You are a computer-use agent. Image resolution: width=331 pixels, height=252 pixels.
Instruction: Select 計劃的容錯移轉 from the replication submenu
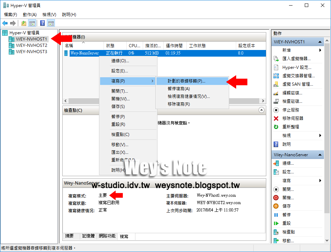click(x=186, y=81)
